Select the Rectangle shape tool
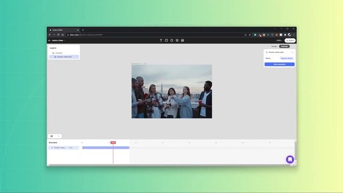This screenshot has height=193, width=343. (167, 41)
